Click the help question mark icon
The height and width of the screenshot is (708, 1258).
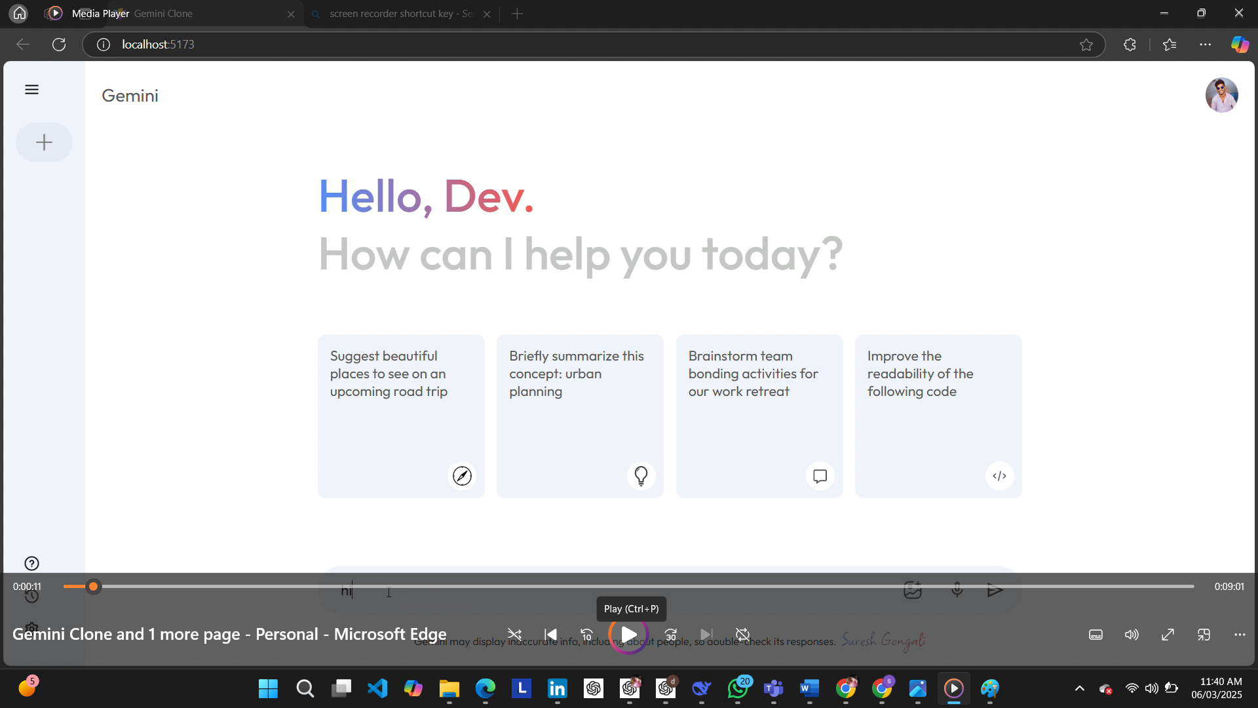31,563
